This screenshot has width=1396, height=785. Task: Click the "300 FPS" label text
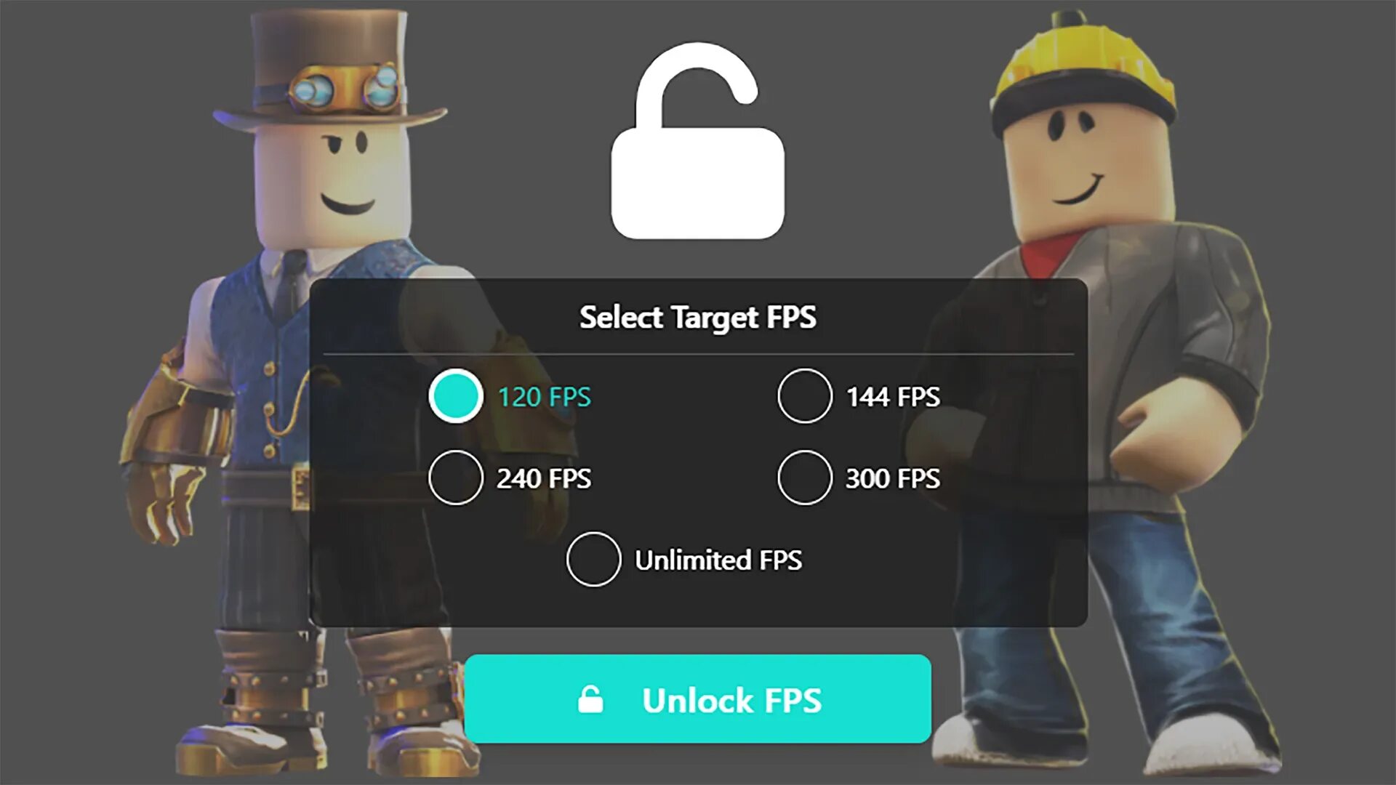coord(893,478)
